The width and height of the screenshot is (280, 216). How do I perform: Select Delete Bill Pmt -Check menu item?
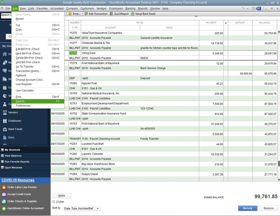coord(38,58)
